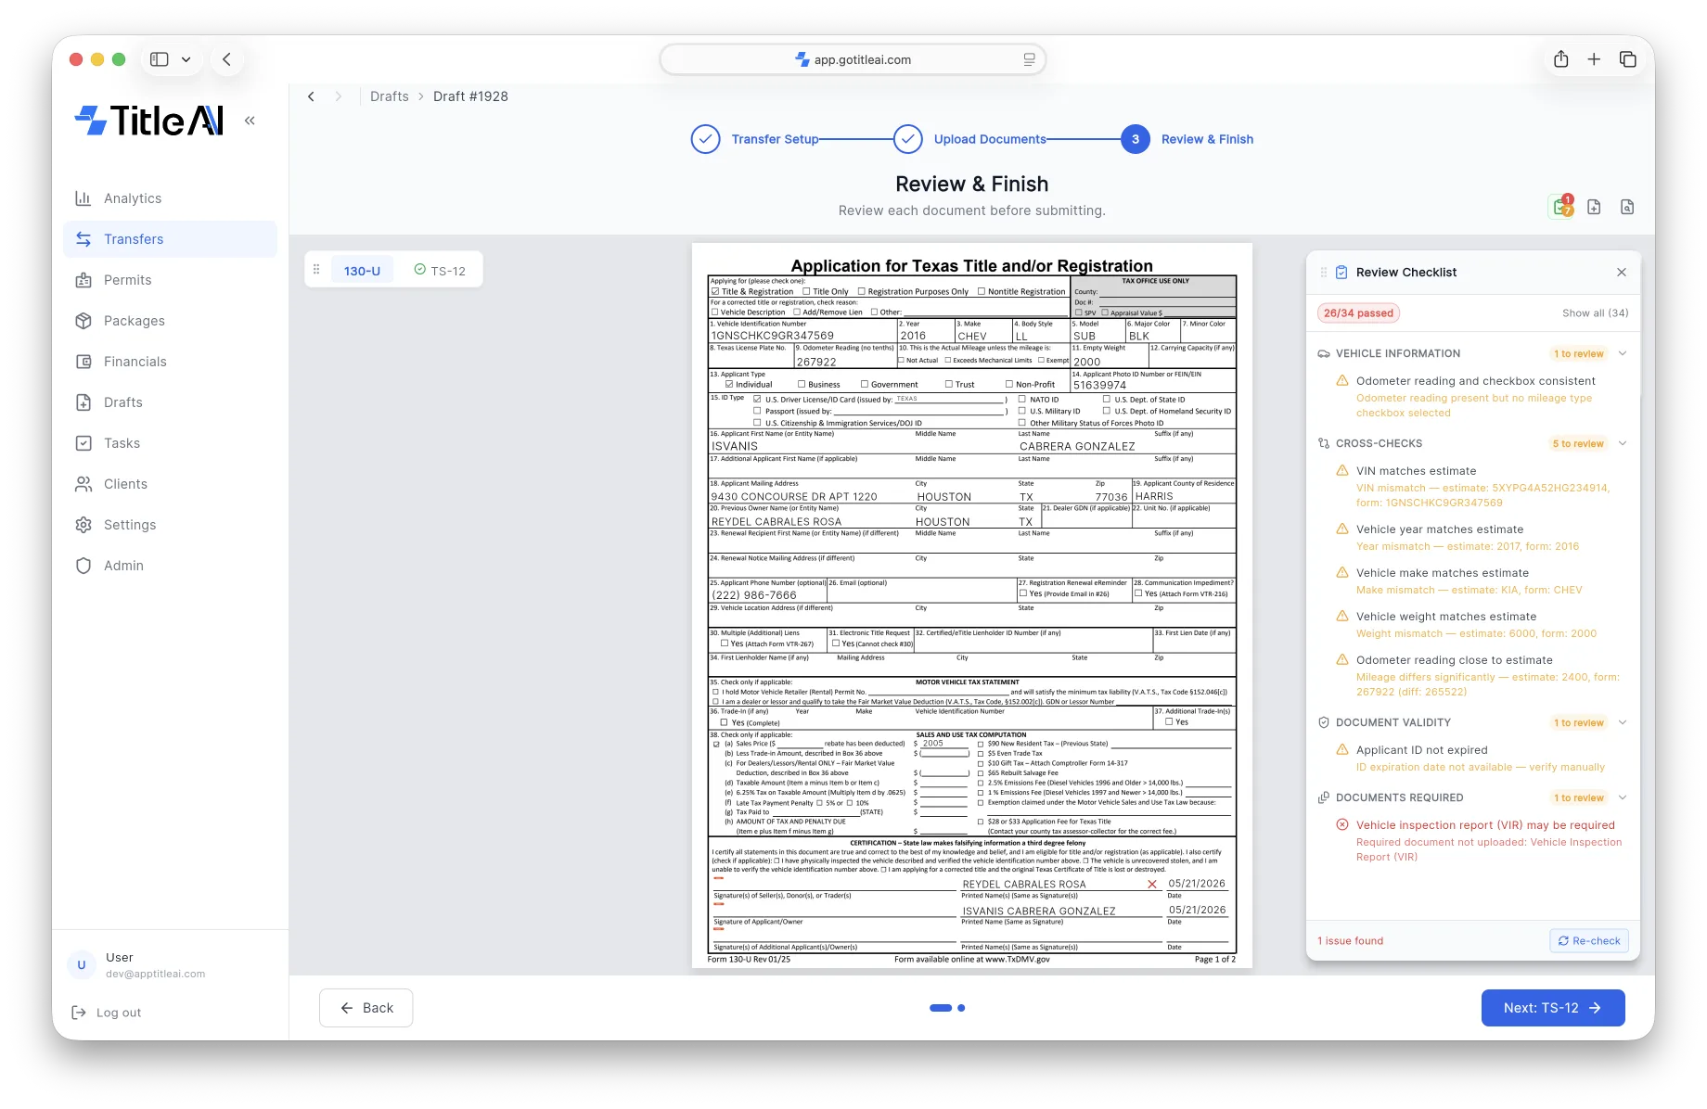Go to the Transfer Setup step
The width and height of the screenshot is (1707, 1109).
tap(755, 139)
